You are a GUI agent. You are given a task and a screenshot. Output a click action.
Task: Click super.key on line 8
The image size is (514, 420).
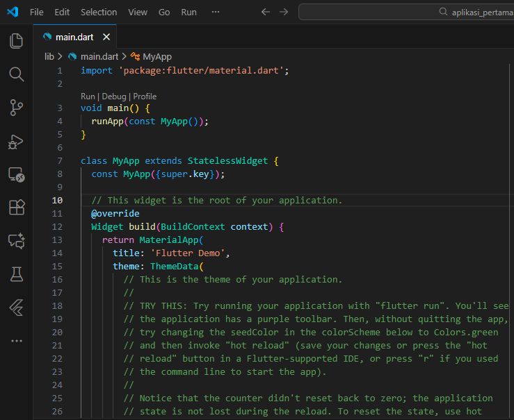[185, 174]
